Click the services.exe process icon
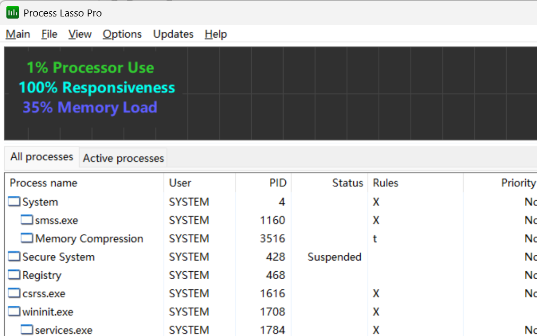 [x=27, y=330]
